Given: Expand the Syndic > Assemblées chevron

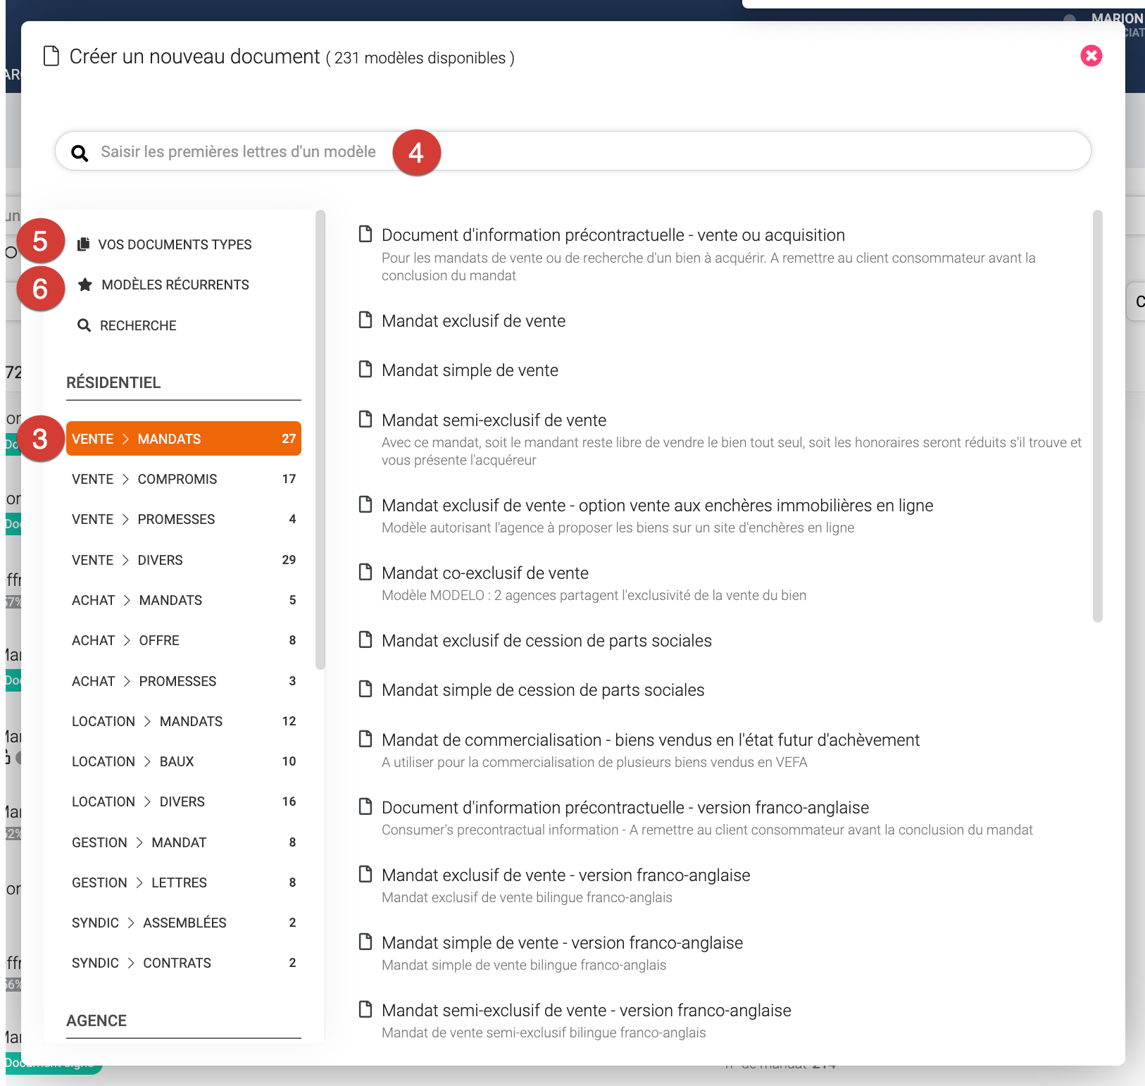Looking at the screenshot, I should pos(131,923).
